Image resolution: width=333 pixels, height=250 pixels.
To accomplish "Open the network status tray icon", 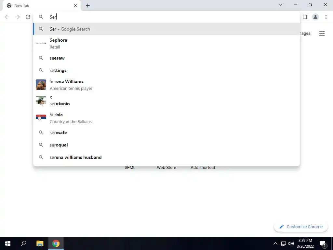I will [x=283, y=243].
